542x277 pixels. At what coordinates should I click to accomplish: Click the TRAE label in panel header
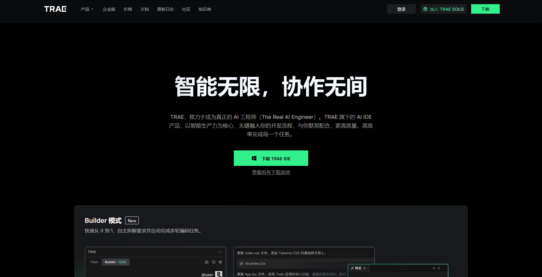coord(92,252)
